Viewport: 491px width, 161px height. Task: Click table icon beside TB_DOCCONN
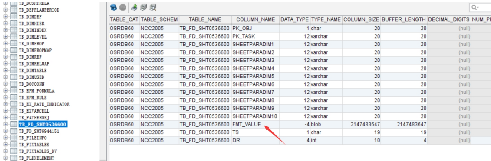[13, 84]
